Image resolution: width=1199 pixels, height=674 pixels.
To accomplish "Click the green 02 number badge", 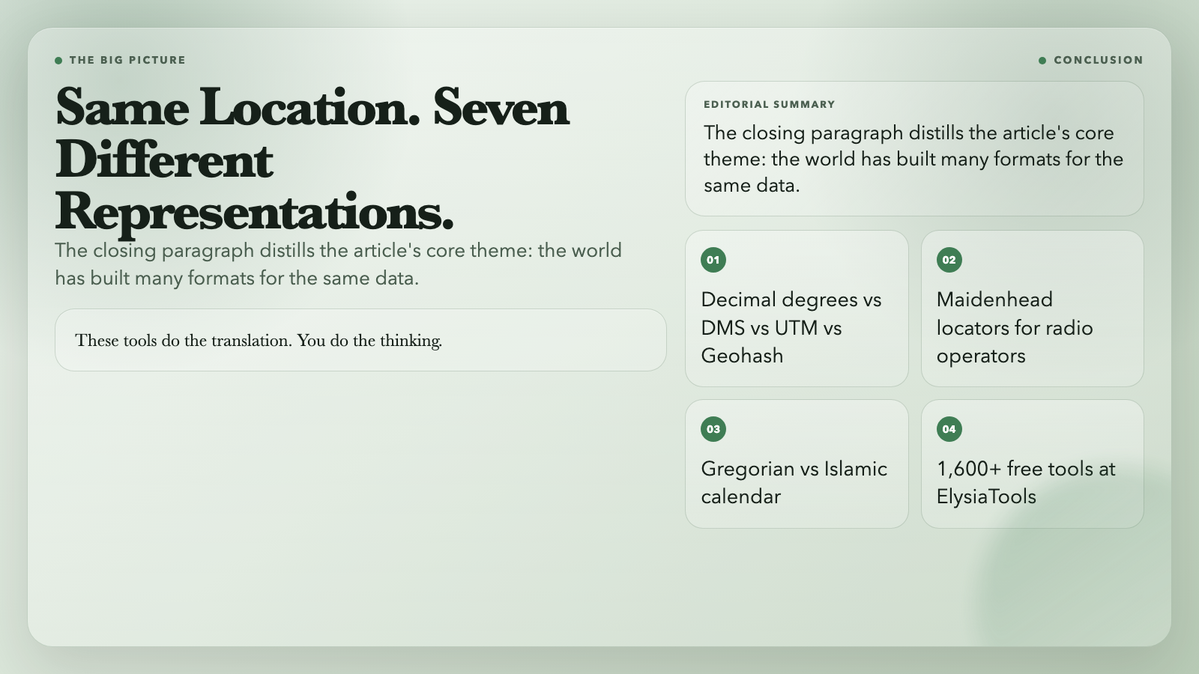I will coord(949,260).
